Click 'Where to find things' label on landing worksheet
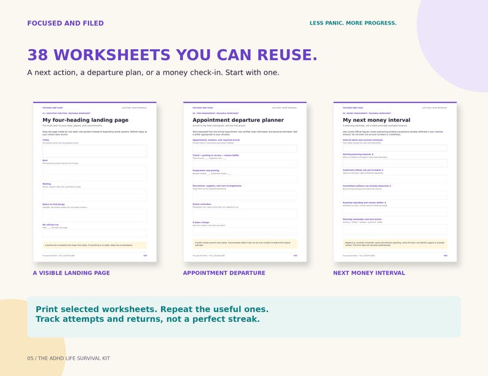The width and height of the screenshot is (488, 376). pyautogui.click(x=53, y=204)
